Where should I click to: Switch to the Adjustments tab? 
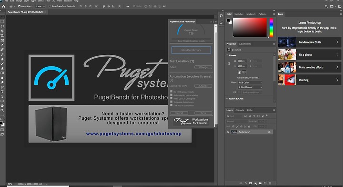click(x=245, y=44)
